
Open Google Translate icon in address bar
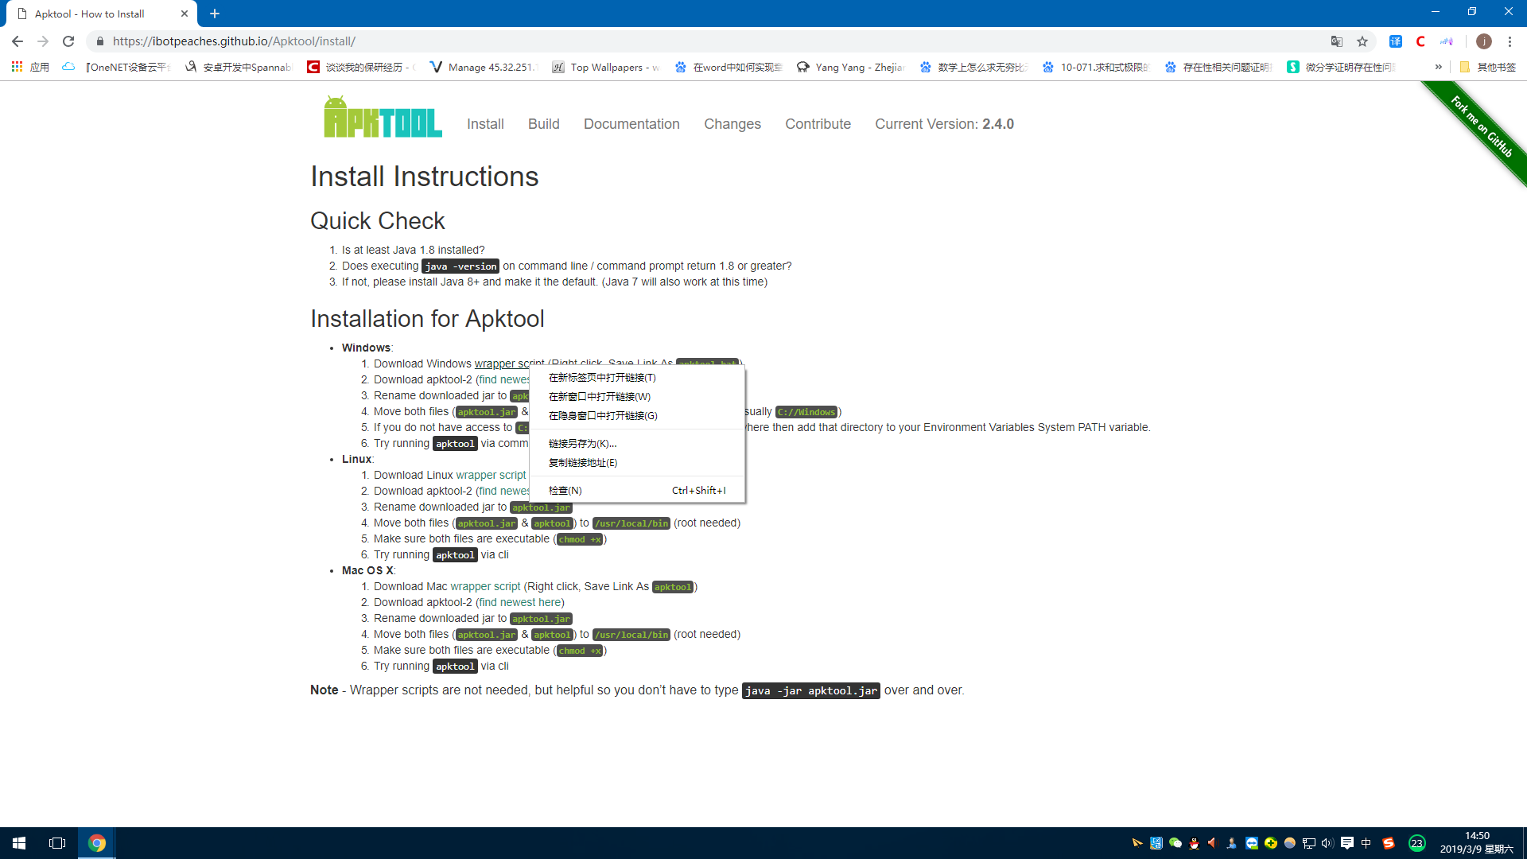[1339, 41]
